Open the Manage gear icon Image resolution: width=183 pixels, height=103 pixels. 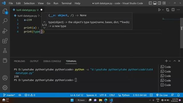[5, 88]
